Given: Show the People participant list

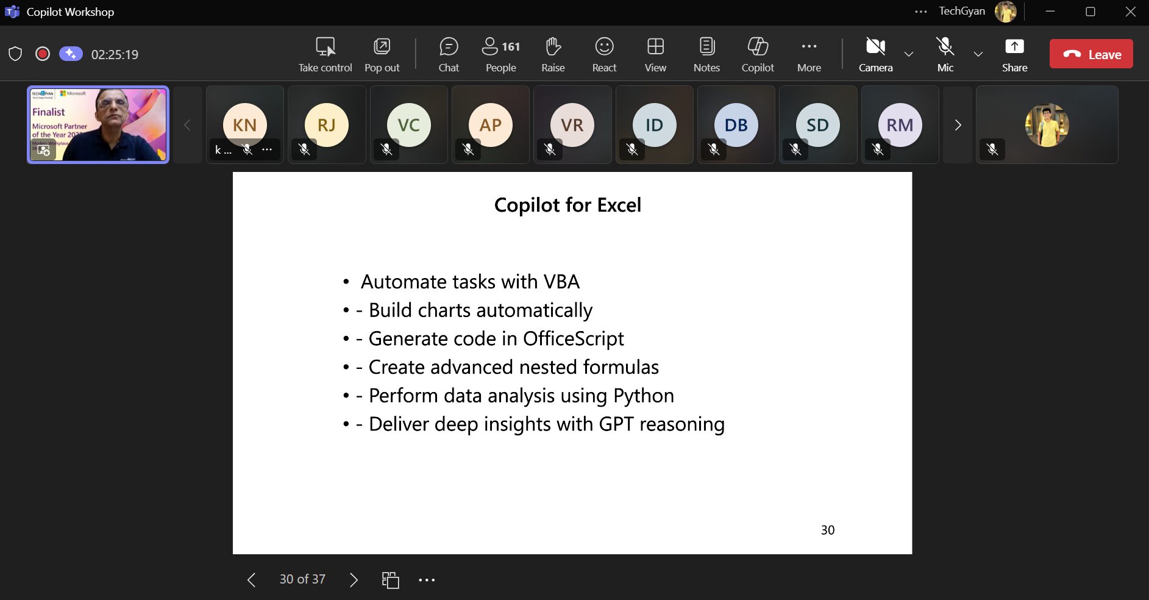Looking at the screenshot, I should pyautogui.click(x=500, y=54).
